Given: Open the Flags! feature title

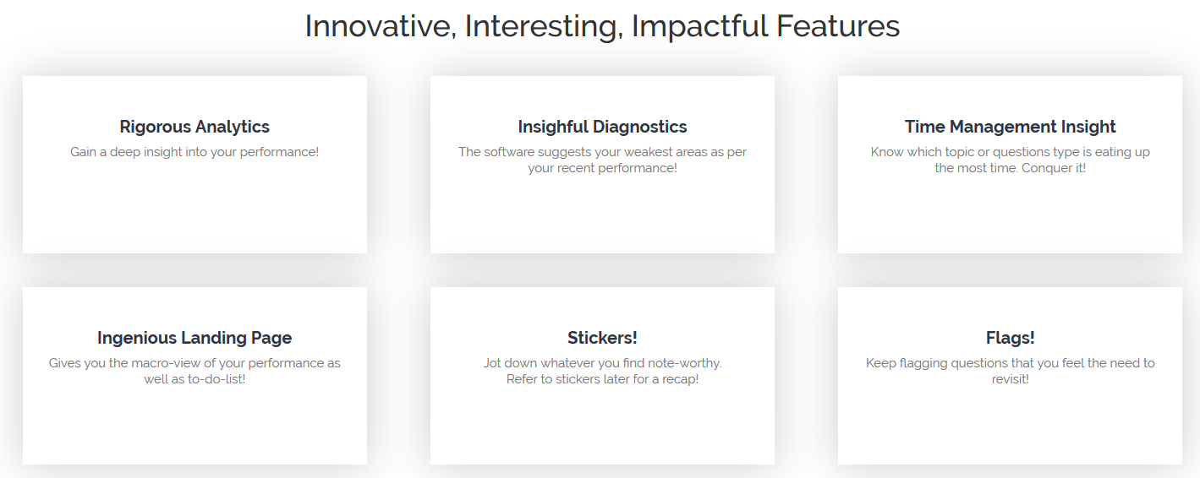Looking at the screenshot, I should click(x=1010, y=338).
